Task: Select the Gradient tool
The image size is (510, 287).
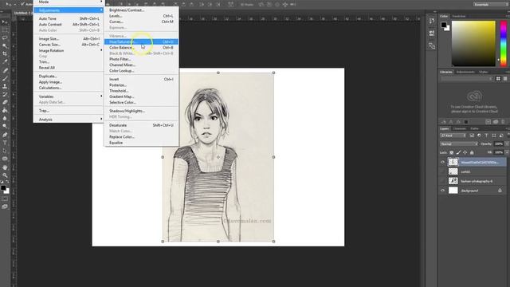Action: [5, 110]
